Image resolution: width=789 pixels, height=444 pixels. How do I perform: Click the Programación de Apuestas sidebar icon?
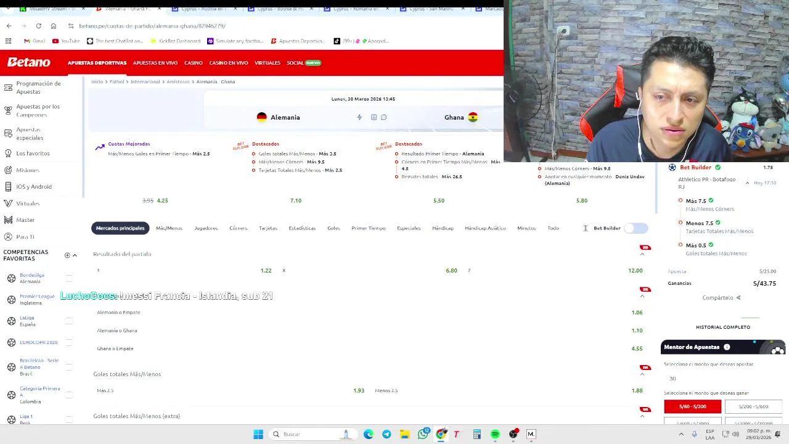click(x=8, y=87)
